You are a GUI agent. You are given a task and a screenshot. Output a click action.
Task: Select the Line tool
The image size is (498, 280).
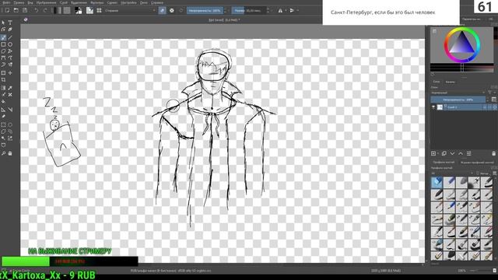point(10,37)
